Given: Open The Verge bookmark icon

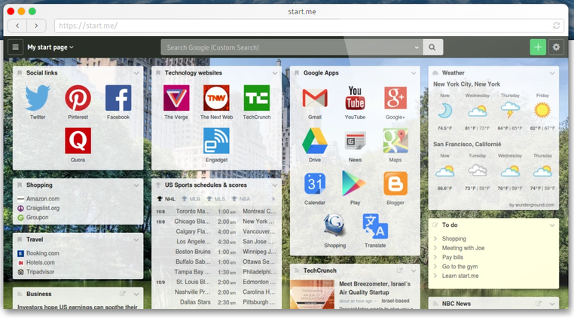Looking at the screenshot, I should (176, 98).
